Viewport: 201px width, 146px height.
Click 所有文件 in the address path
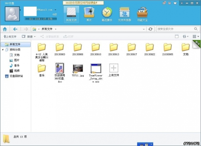(x=47, y=29)
